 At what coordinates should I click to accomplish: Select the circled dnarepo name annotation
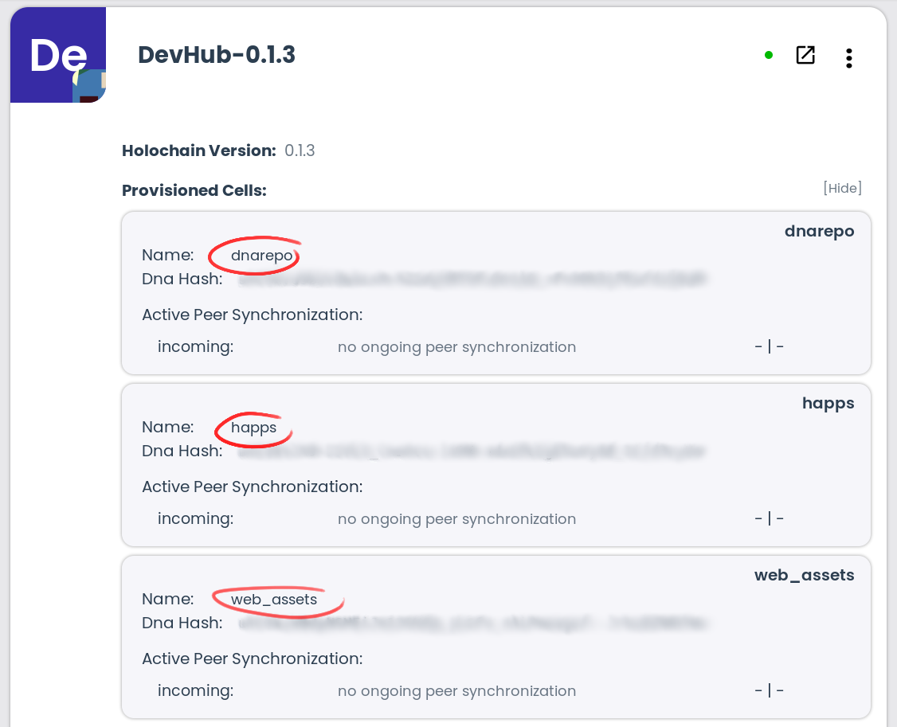point(254,254)
